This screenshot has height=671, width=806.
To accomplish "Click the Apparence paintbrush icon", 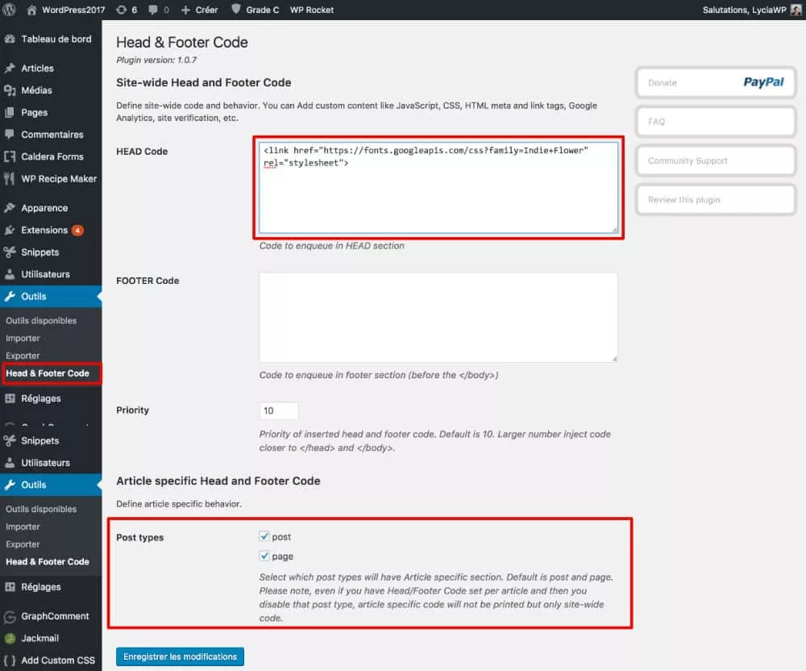I will click(x=10, y=207).
